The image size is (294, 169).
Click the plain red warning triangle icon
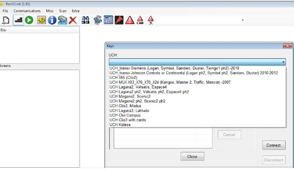[130, 20]
